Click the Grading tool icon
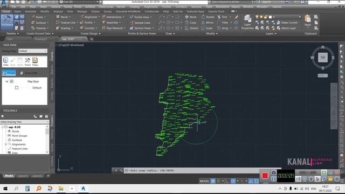This screenshot has height=194, width=345. (x=58, y=28)
